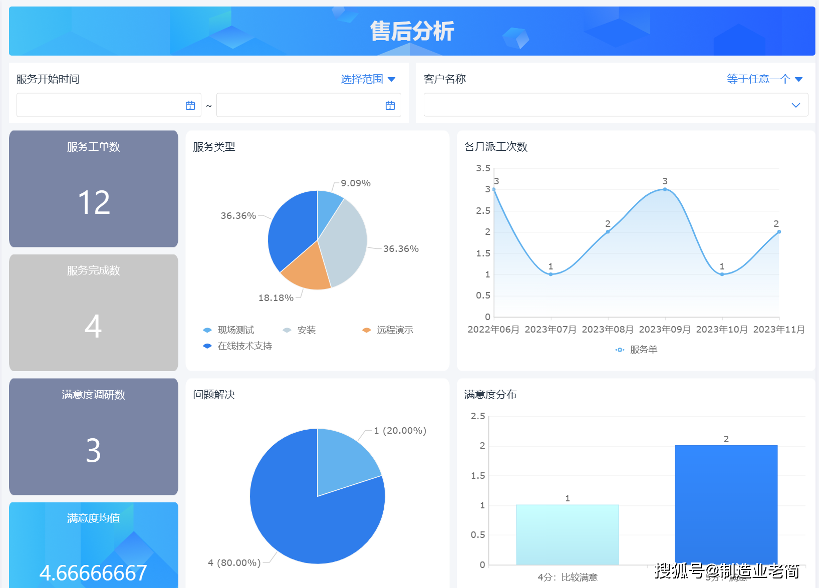Click the 服务类型 chart title

tap(214, 147)
